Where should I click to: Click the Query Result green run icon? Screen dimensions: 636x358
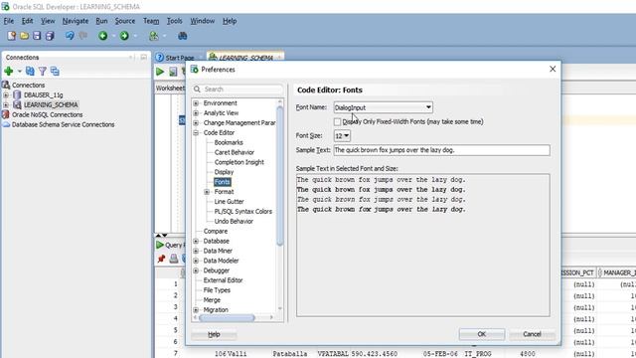pyautogui.click(x=160, y=246)
